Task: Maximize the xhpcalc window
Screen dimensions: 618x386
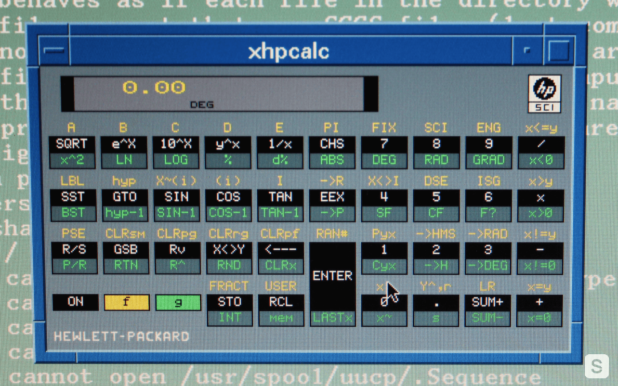Action: pos(558,51)
